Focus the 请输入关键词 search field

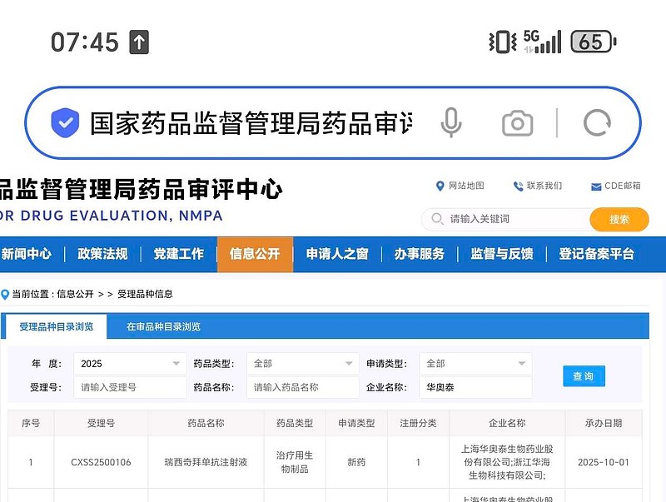pos(505,219)
